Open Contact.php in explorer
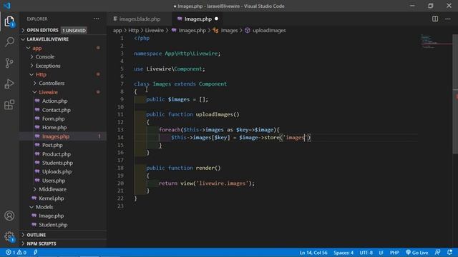 (63, 110)
